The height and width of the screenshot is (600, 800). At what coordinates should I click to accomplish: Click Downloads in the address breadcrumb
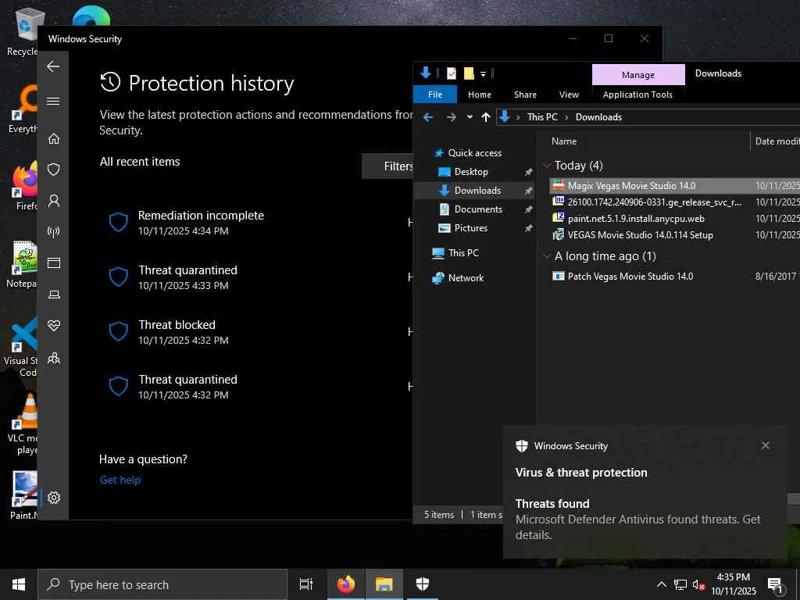click(x=598, y=117)
